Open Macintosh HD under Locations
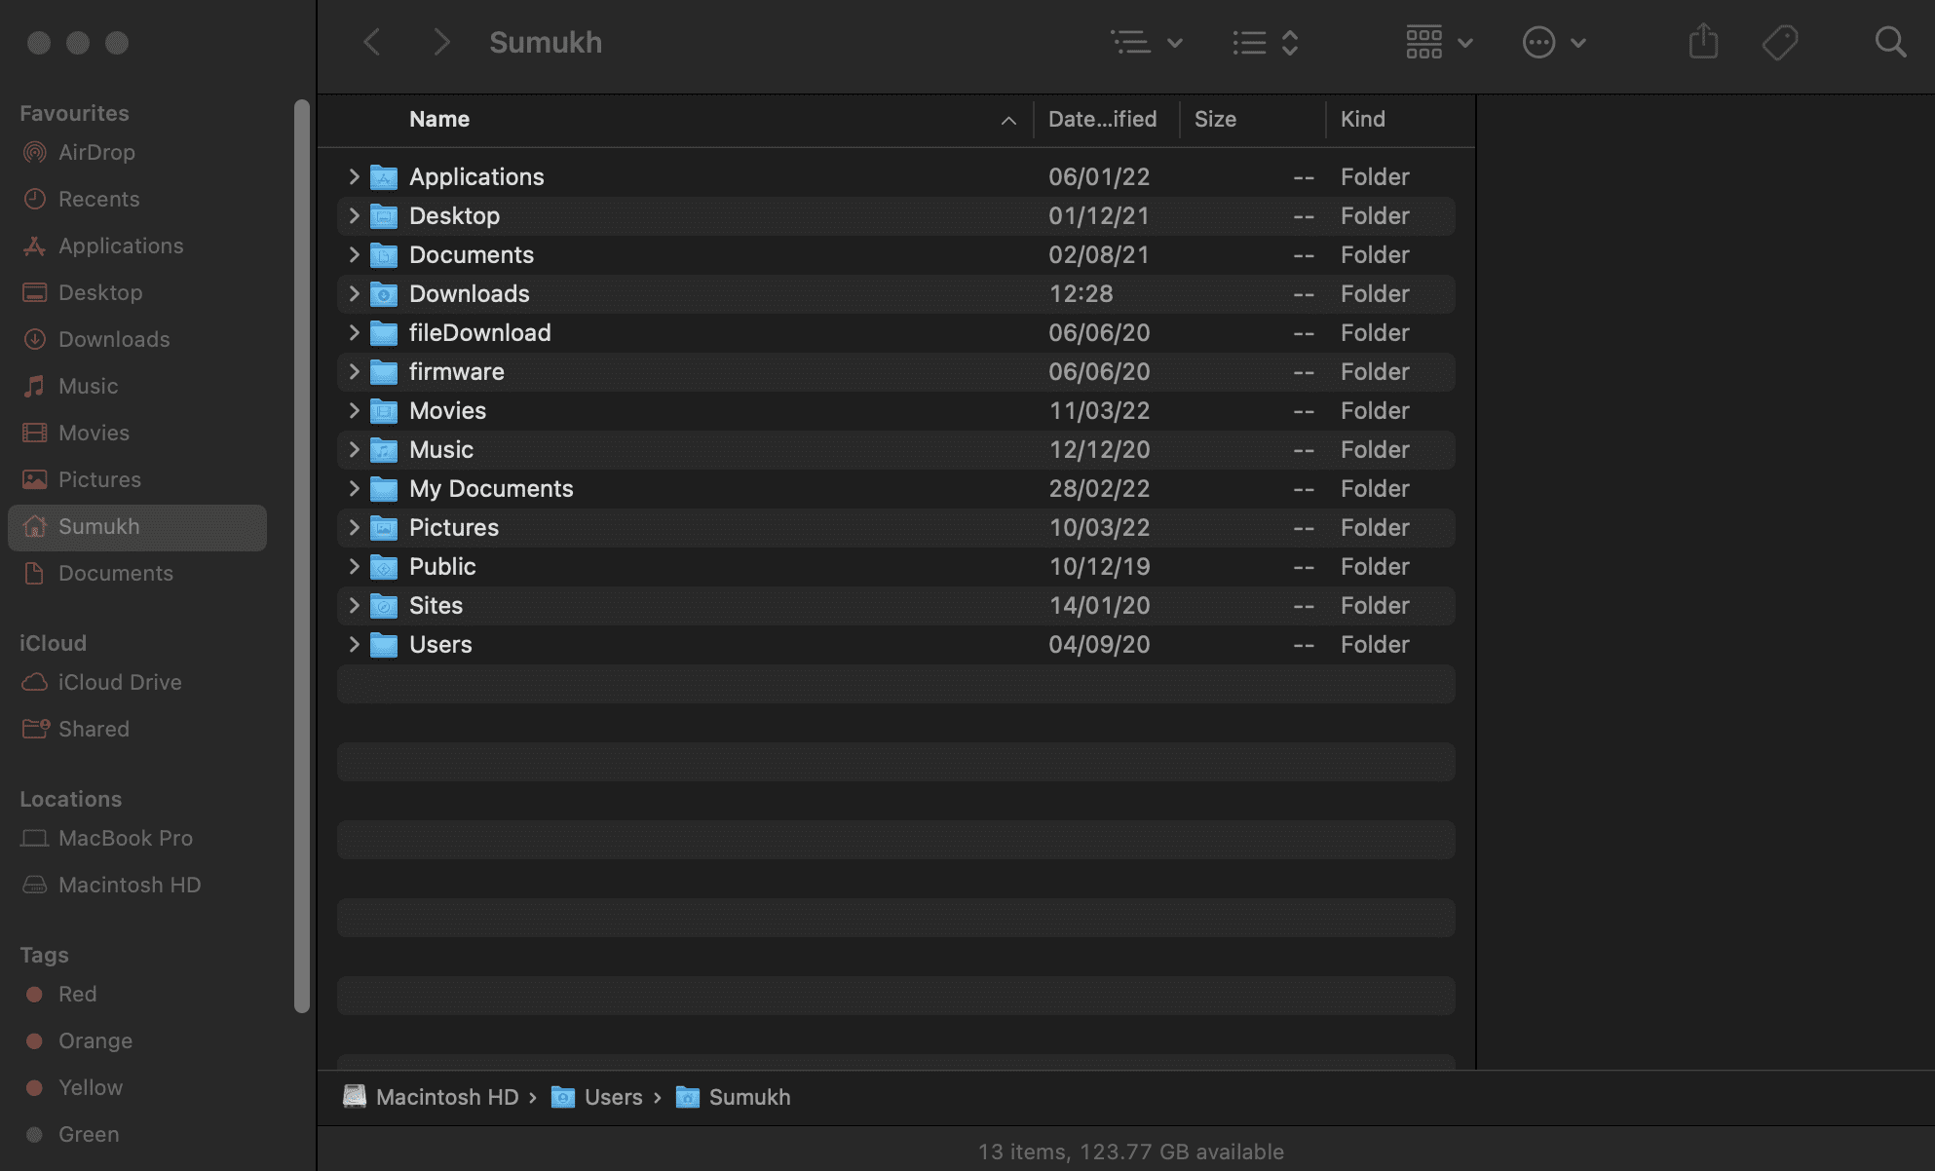This screenshot has width=1935, height=1171. point(137,885)
